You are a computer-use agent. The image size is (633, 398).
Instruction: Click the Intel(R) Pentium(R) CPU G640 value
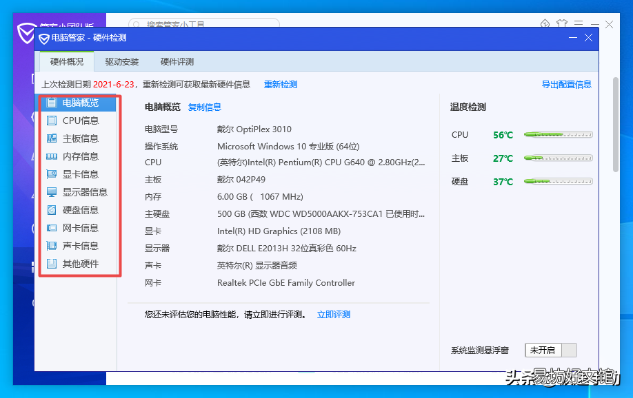click(321, 163)
